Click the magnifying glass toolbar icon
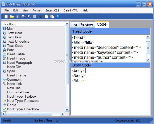This screenshot has height=124, width=154. (29, 17)
